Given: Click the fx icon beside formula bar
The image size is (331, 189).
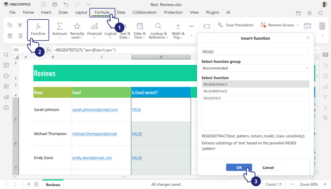Looking at the screenshot, I should pos(48,50).
